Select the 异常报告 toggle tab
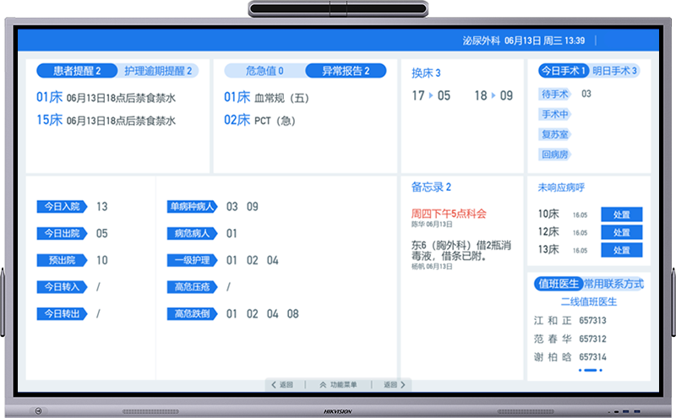 point(338,71)
